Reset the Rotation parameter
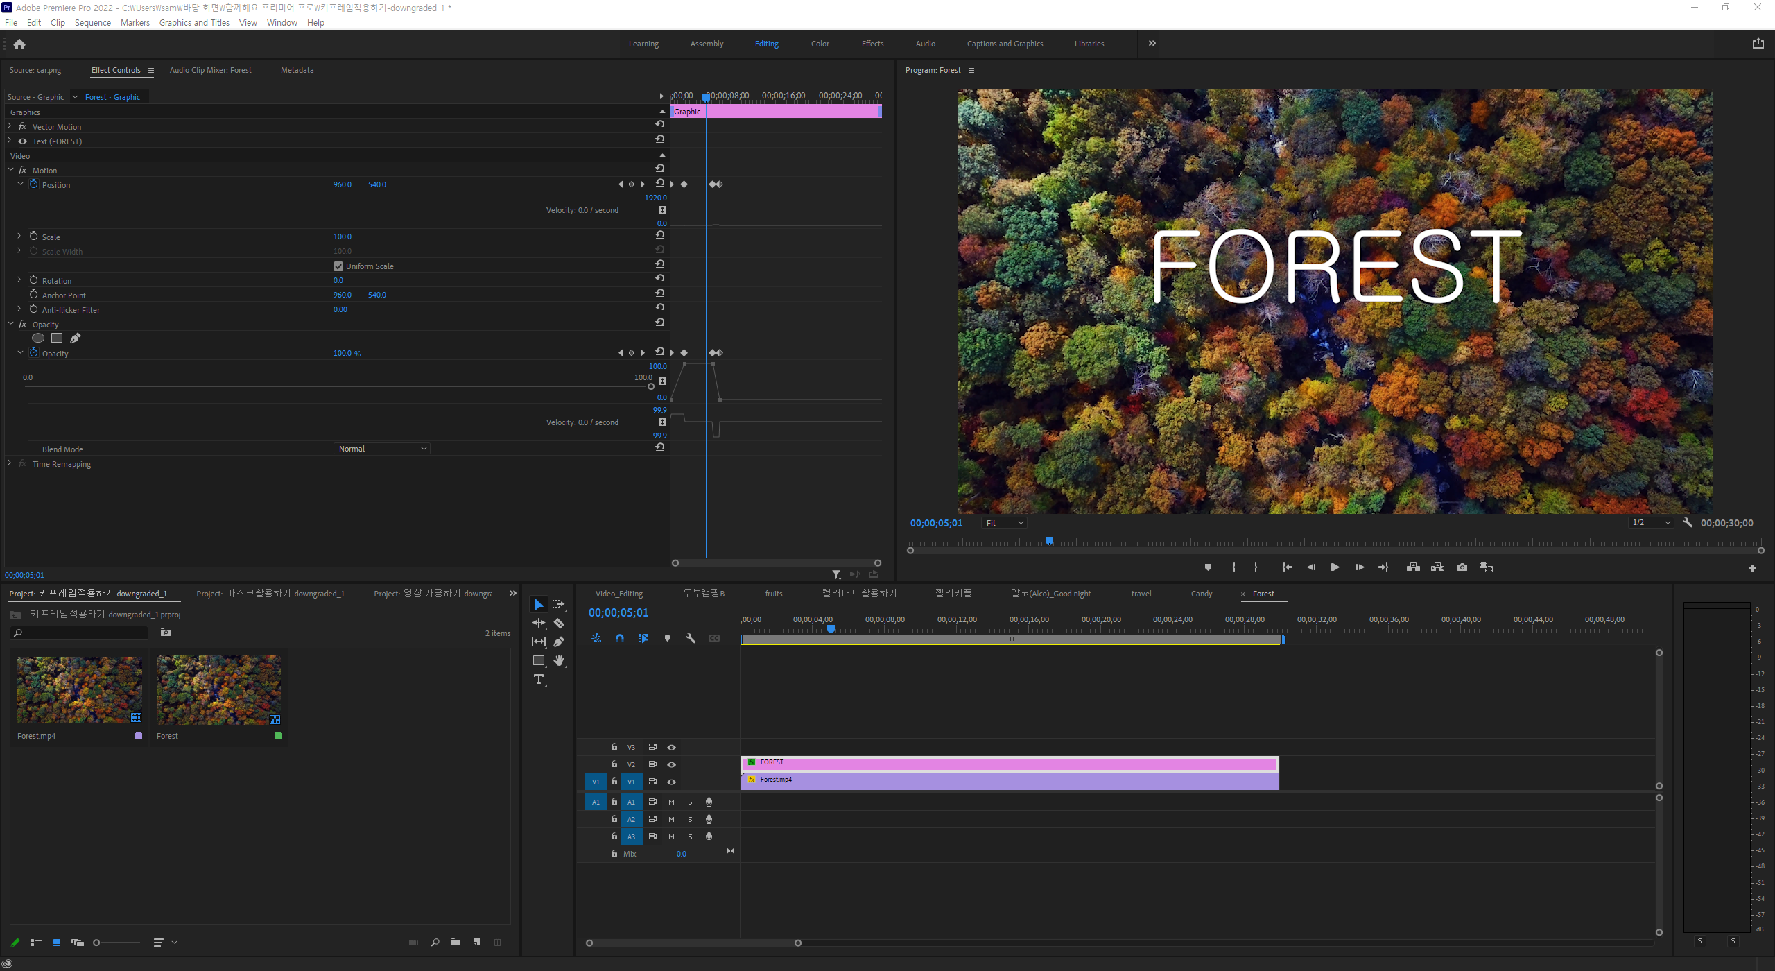 pos(660,279)
